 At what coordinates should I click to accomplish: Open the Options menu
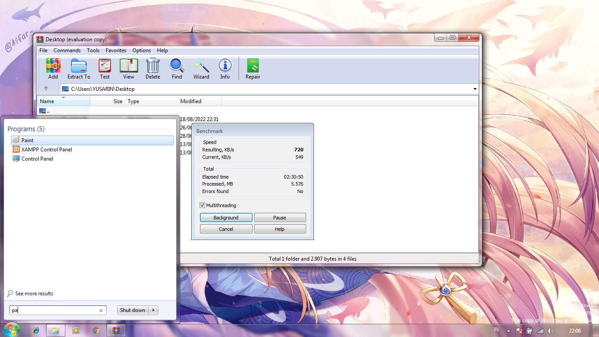[x=142, y=50]
